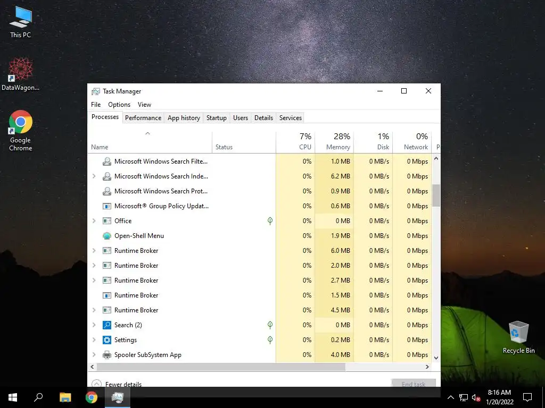This screenshot has width=545, height=408.
Task: Switch to the Details tab
Action: coord(264,118)
